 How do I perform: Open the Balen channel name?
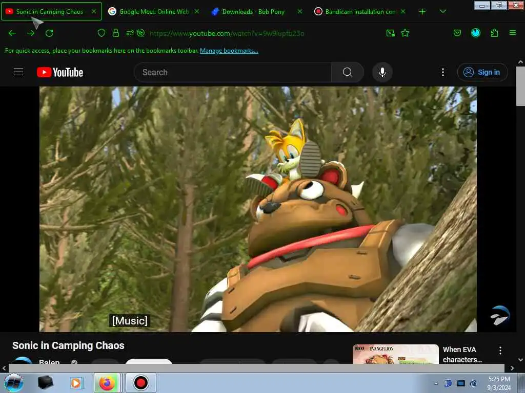pos(49,362)
